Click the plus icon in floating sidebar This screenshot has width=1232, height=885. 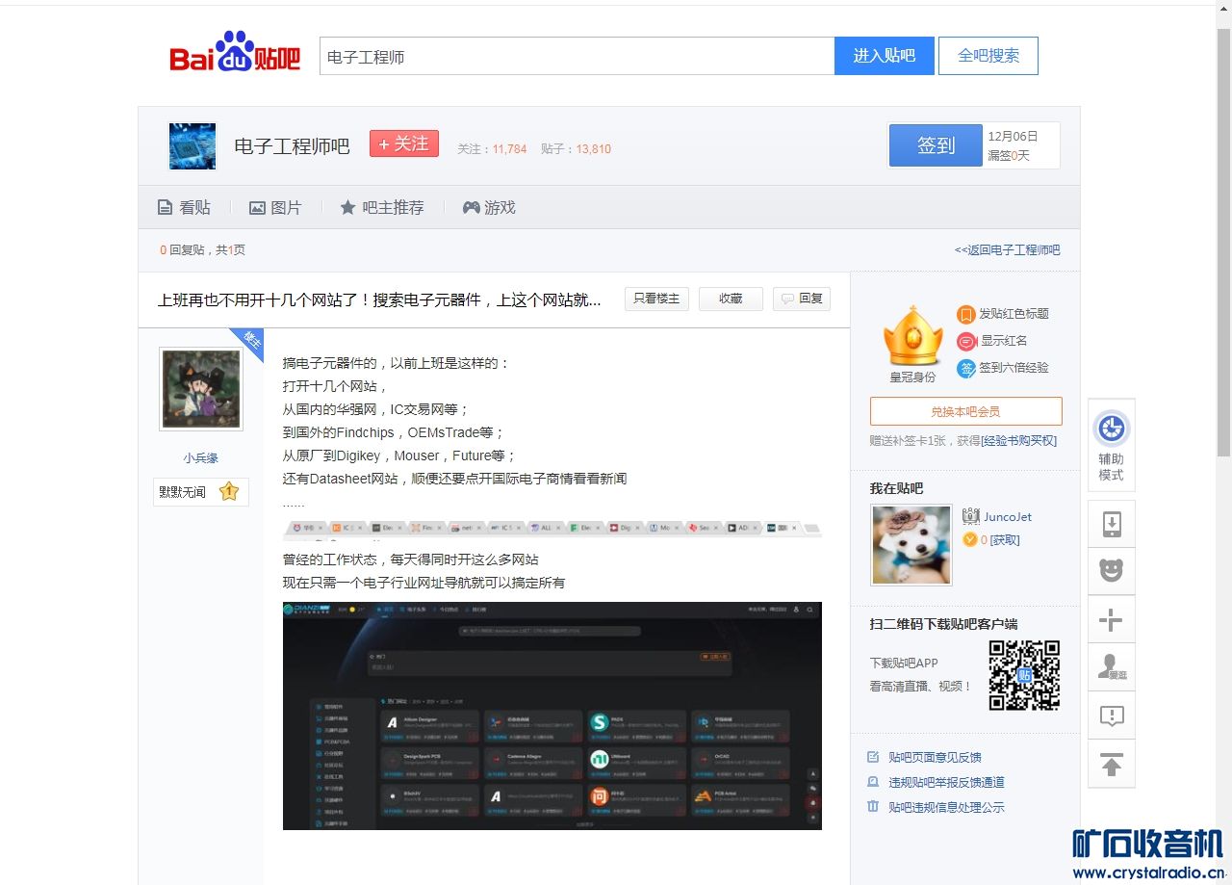pyautogui.click(x=1112, y=619)
